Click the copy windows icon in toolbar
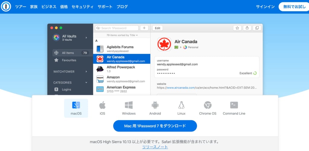309x151 pixels. [x=257, y=28]
